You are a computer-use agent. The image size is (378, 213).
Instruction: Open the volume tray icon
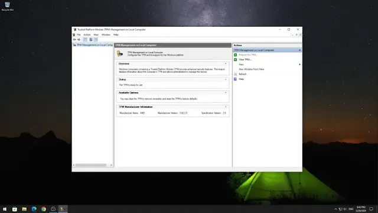[x=345, y=209]
